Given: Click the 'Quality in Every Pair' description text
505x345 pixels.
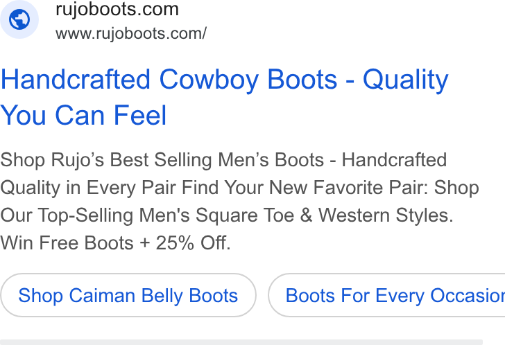Looking at the screenshot, I should tap(88, 188).
